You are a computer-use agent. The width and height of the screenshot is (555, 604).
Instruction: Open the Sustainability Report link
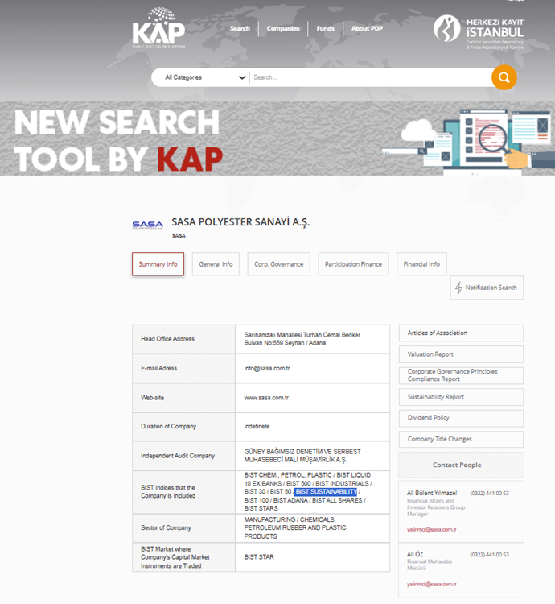click(x=461, y=397)
